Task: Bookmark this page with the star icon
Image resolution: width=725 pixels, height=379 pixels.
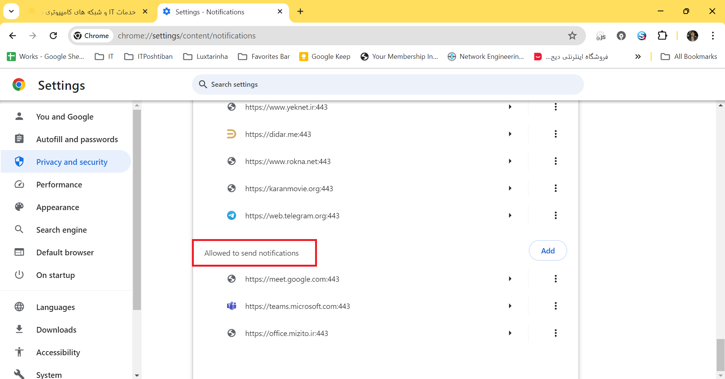Action: [572, 35]
